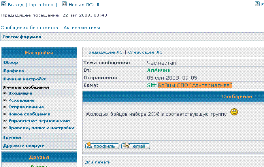Click the logout icon next to Выход

tap(4, 4)
